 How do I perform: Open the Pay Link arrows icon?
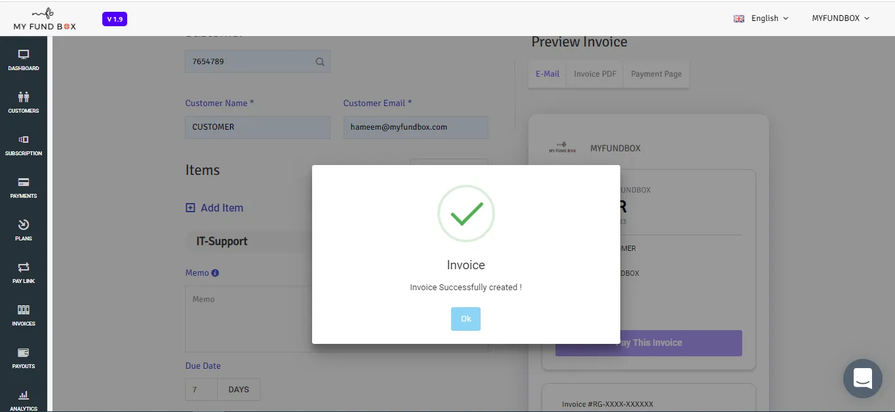click(x=24, y=267)
